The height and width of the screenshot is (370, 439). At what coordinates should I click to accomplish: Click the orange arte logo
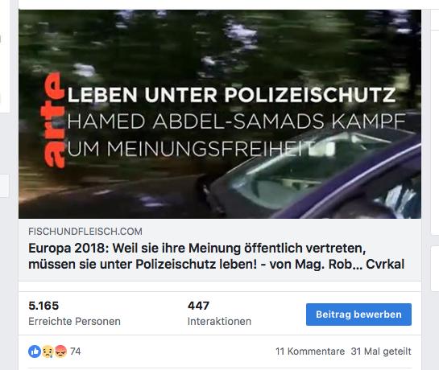pos(52,120)
